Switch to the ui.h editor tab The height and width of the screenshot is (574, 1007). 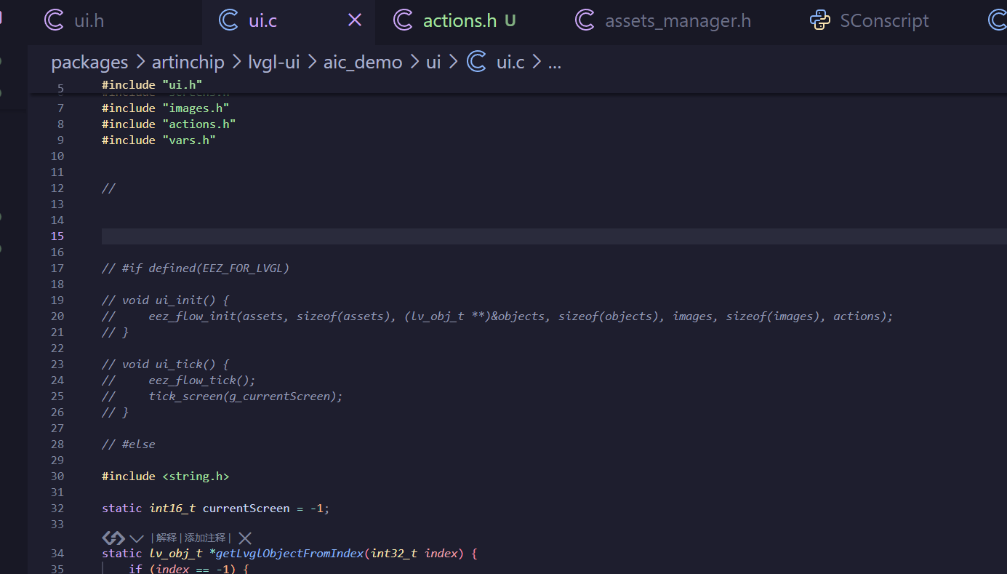point(73,20)
